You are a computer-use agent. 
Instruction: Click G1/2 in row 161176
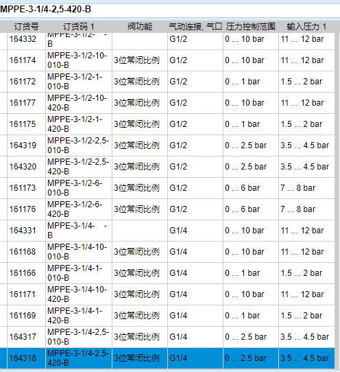coord(178,209)
